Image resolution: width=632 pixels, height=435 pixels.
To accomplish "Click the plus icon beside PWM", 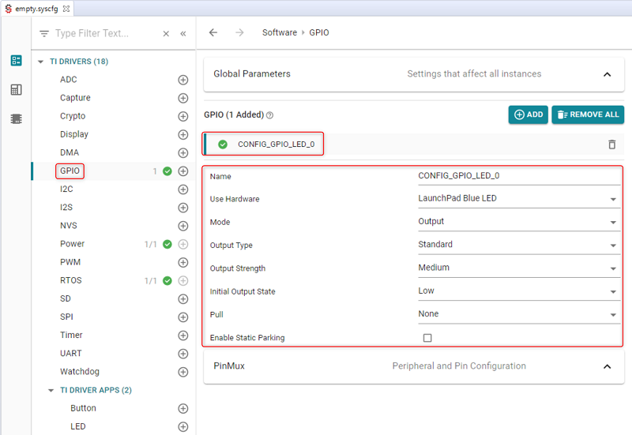I will coord(183,262).
